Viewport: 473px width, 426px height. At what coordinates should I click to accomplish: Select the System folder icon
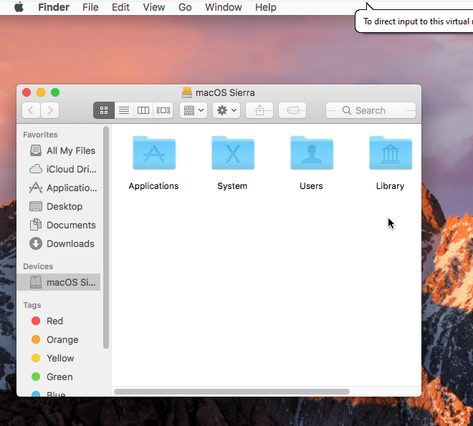coord(233,153)
